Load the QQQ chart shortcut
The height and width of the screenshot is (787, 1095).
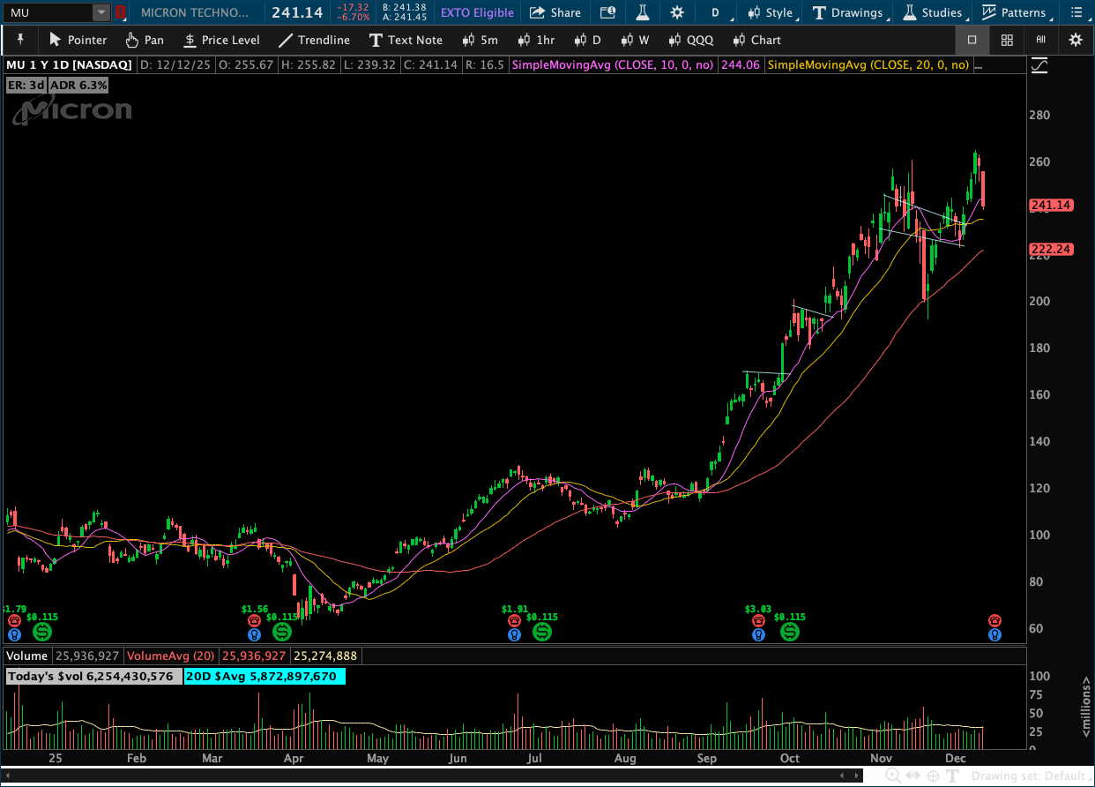690,40
